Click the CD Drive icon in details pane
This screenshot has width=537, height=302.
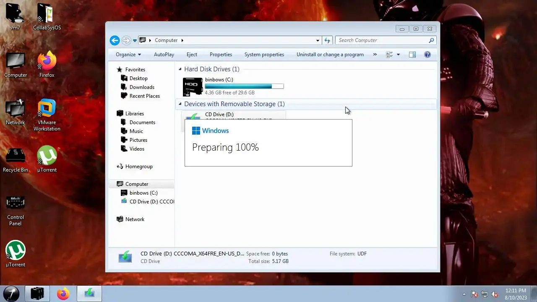125,257
